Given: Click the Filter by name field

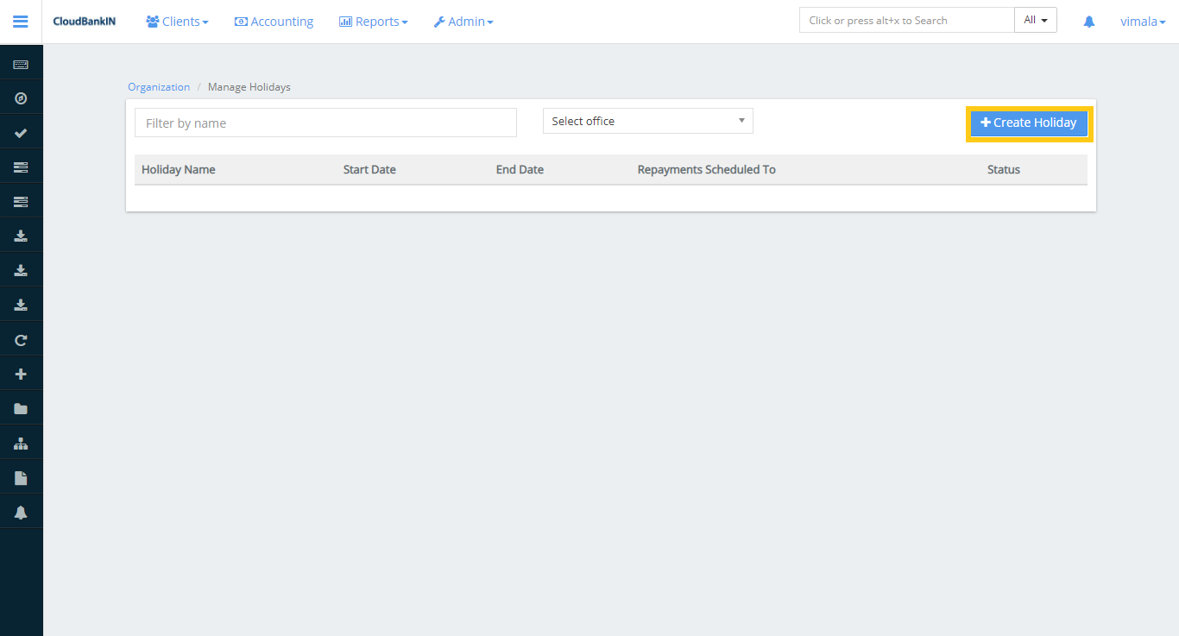Looking at the screenshot, I should pyautogui.click(x=325, y=123).
